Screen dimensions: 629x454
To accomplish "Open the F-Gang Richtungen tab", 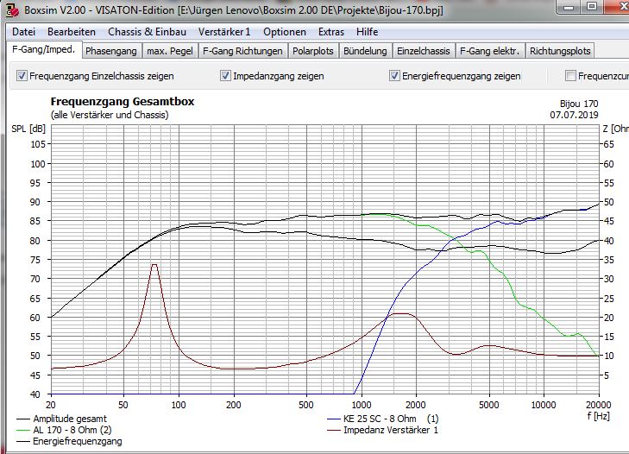I will pyautogui.click(x=242, y=51).
